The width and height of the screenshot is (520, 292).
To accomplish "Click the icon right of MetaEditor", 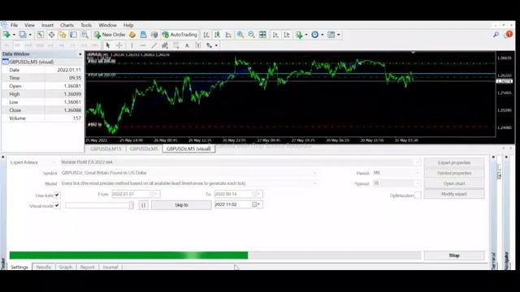I will click(143, 34).
